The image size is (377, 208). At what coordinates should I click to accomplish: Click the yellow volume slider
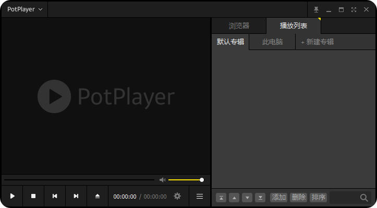click(186, 180)
